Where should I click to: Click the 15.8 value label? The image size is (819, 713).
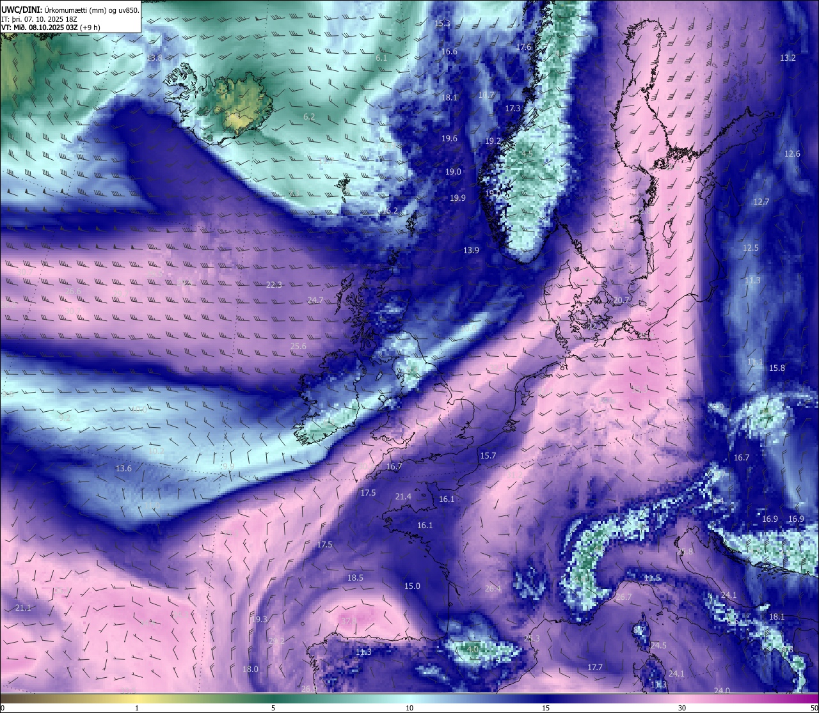pyautogui.click(x=777, y=368)
